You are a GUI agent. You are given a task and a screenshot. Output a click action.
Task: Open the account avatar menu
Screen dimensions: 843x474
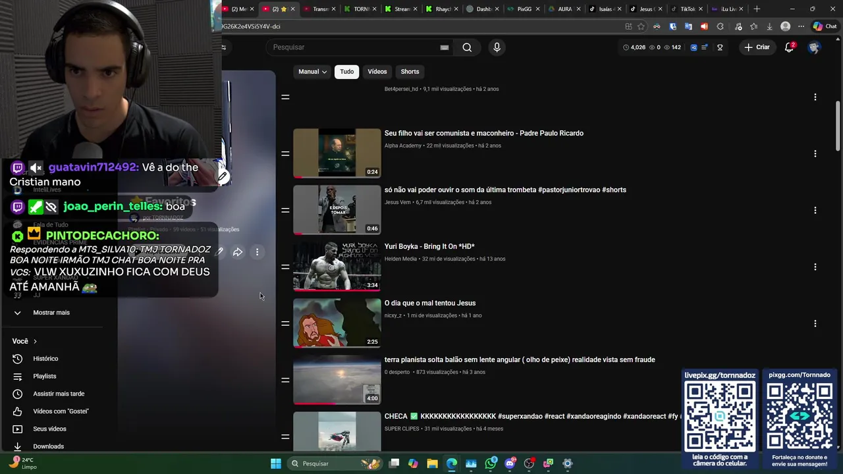point(814,47)
